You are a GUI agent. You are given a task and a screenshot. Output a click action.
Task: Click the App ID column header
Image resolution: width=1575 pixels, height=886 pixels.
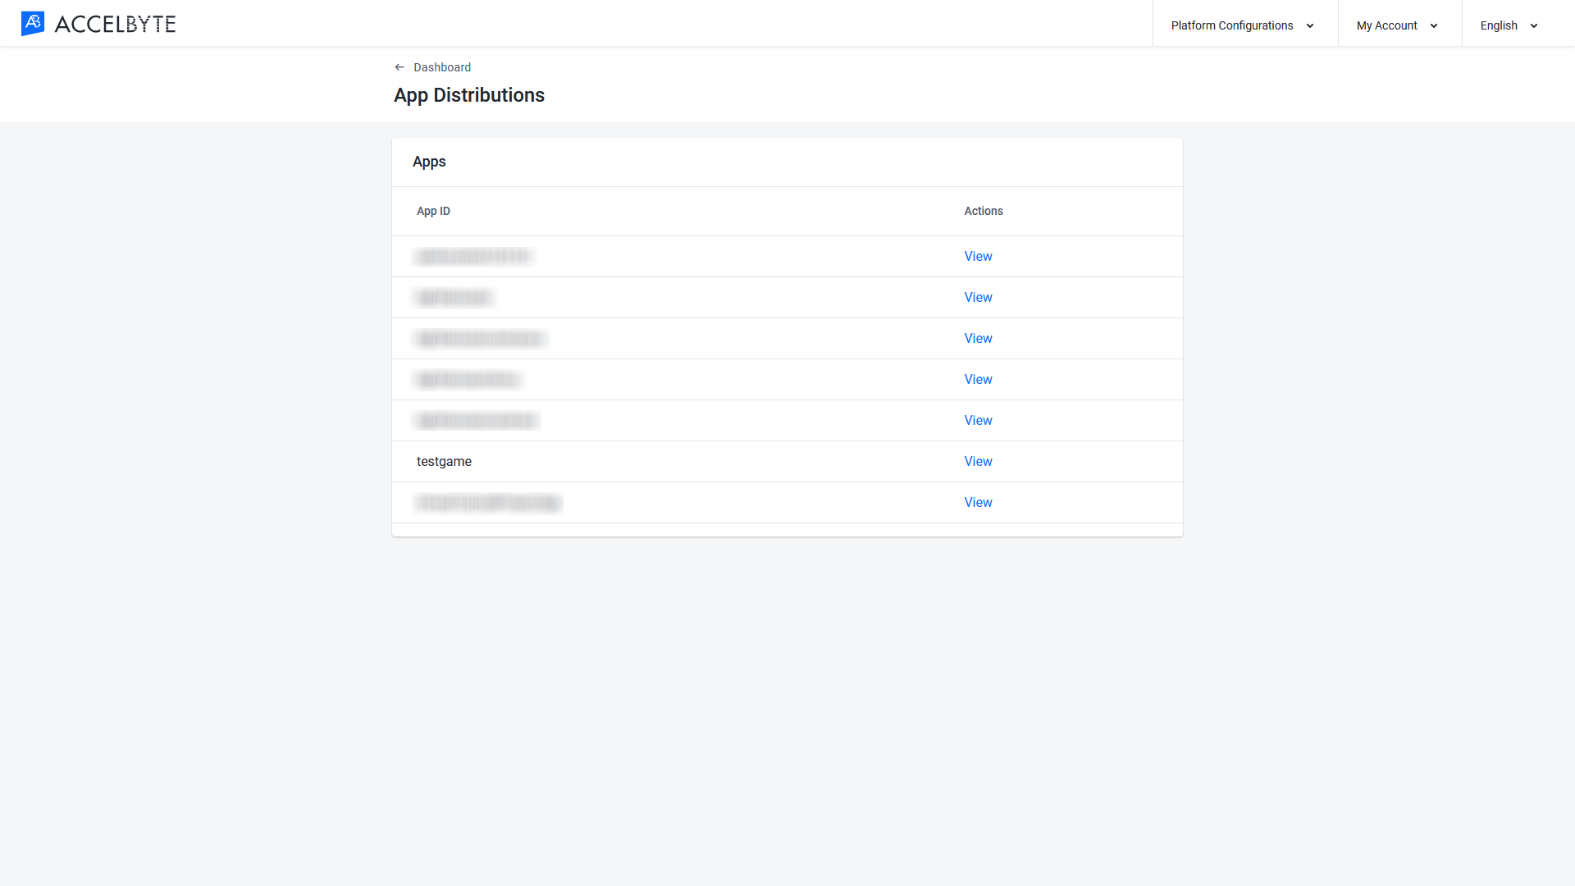pos(433,211)
